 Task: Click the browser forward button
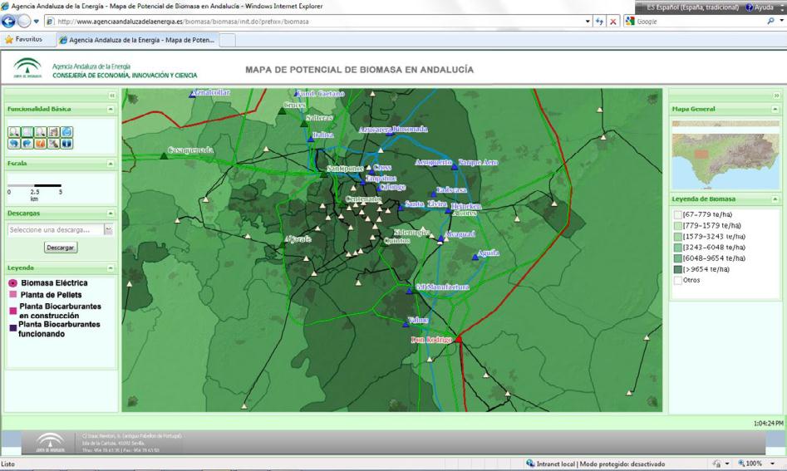point(23,21)
